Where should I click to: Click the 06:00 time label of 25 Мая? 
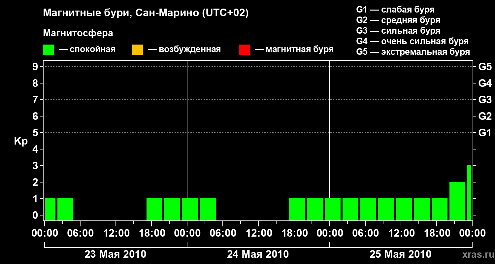pyautogui.click(x=365, y=233)
